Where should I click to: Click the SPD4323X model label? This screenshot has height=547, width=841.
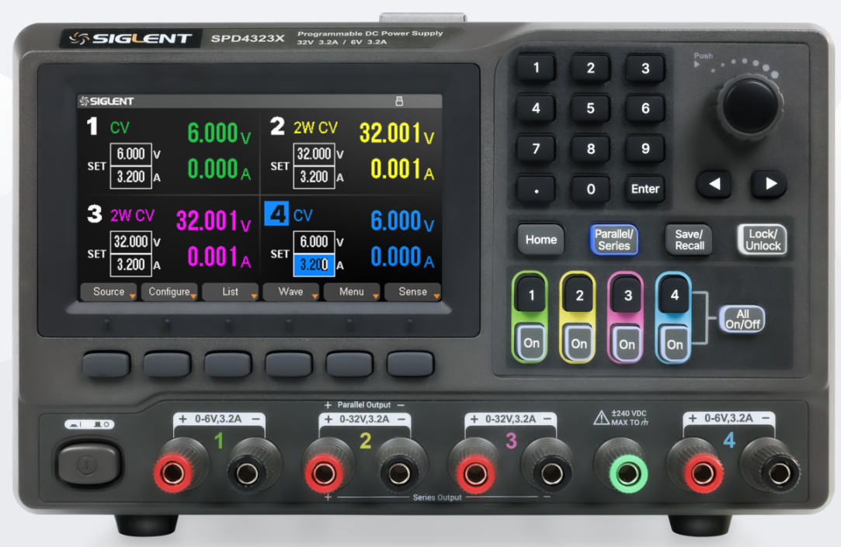248,39
